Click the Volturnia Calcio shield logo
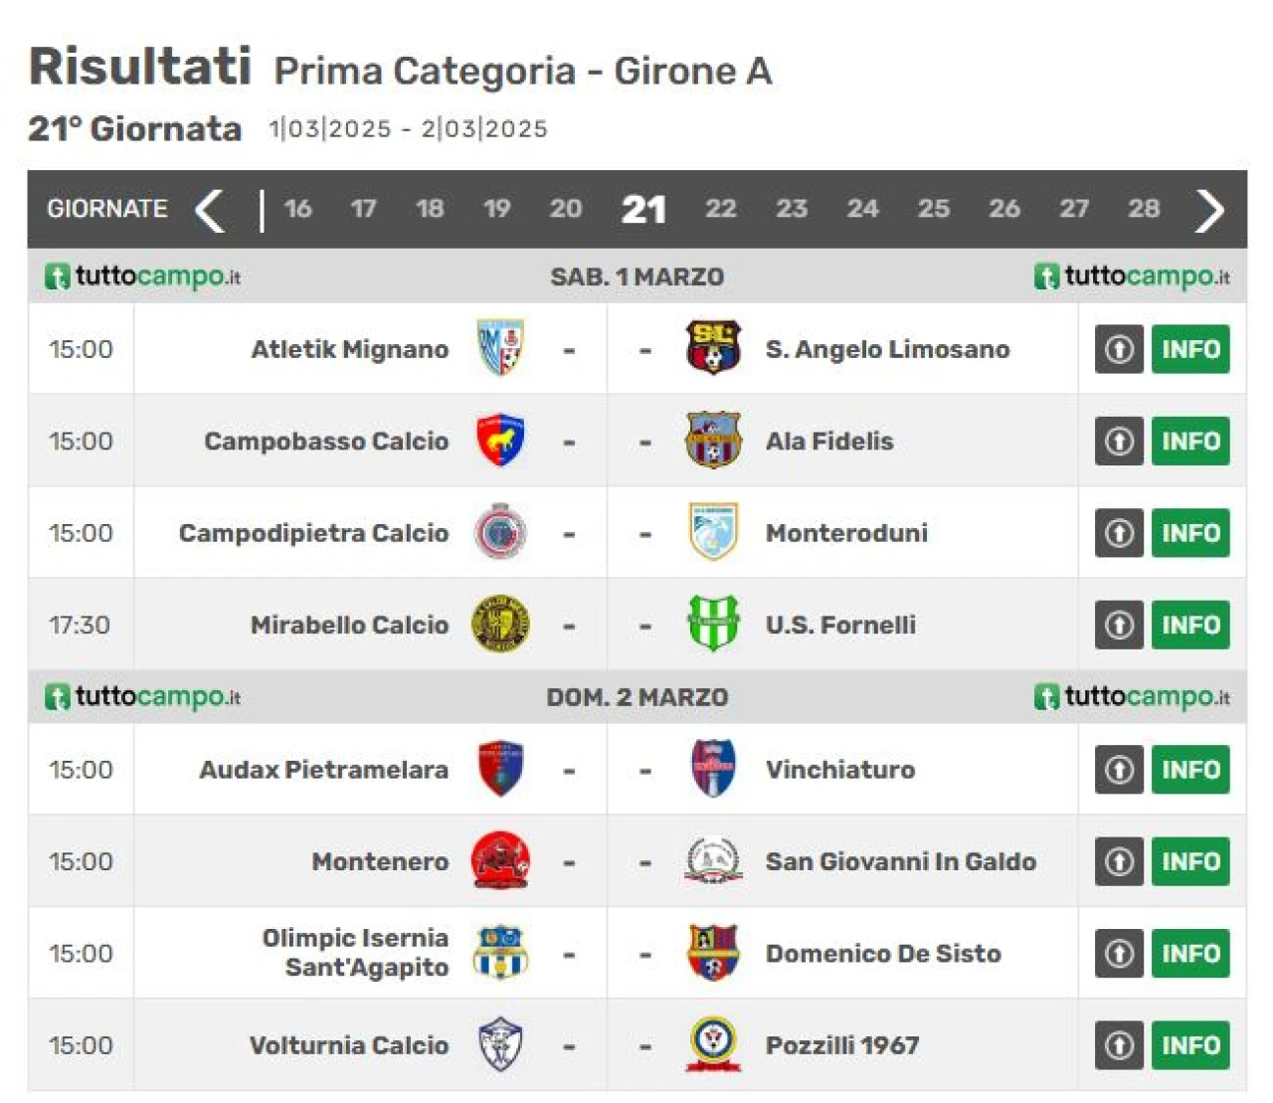This screenshot has width=1273, height=1103. click(500, 1044)
